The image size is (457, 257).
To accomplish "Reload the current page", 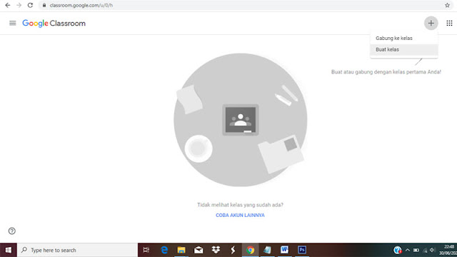I will pyautogui.click(x=30, y=5).
